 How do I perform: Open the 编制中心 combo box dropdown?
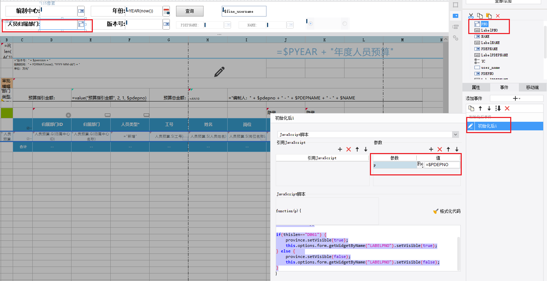(81, 11)
